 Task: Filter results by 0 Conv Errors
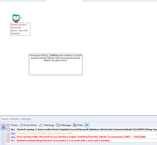point(29,125)
